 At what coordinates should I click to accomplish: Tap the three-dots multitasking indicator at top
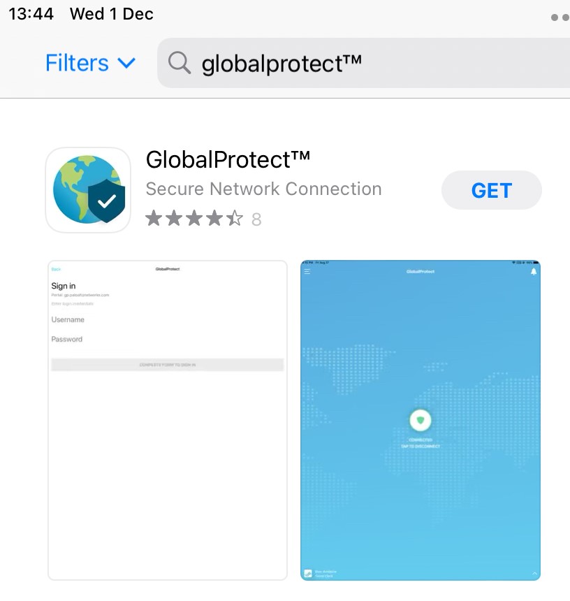(x=560, y=17)
